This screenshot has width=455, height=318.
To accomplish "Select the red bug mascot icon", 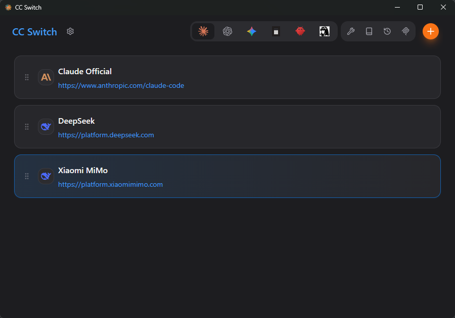I will (x=300, y=31).
